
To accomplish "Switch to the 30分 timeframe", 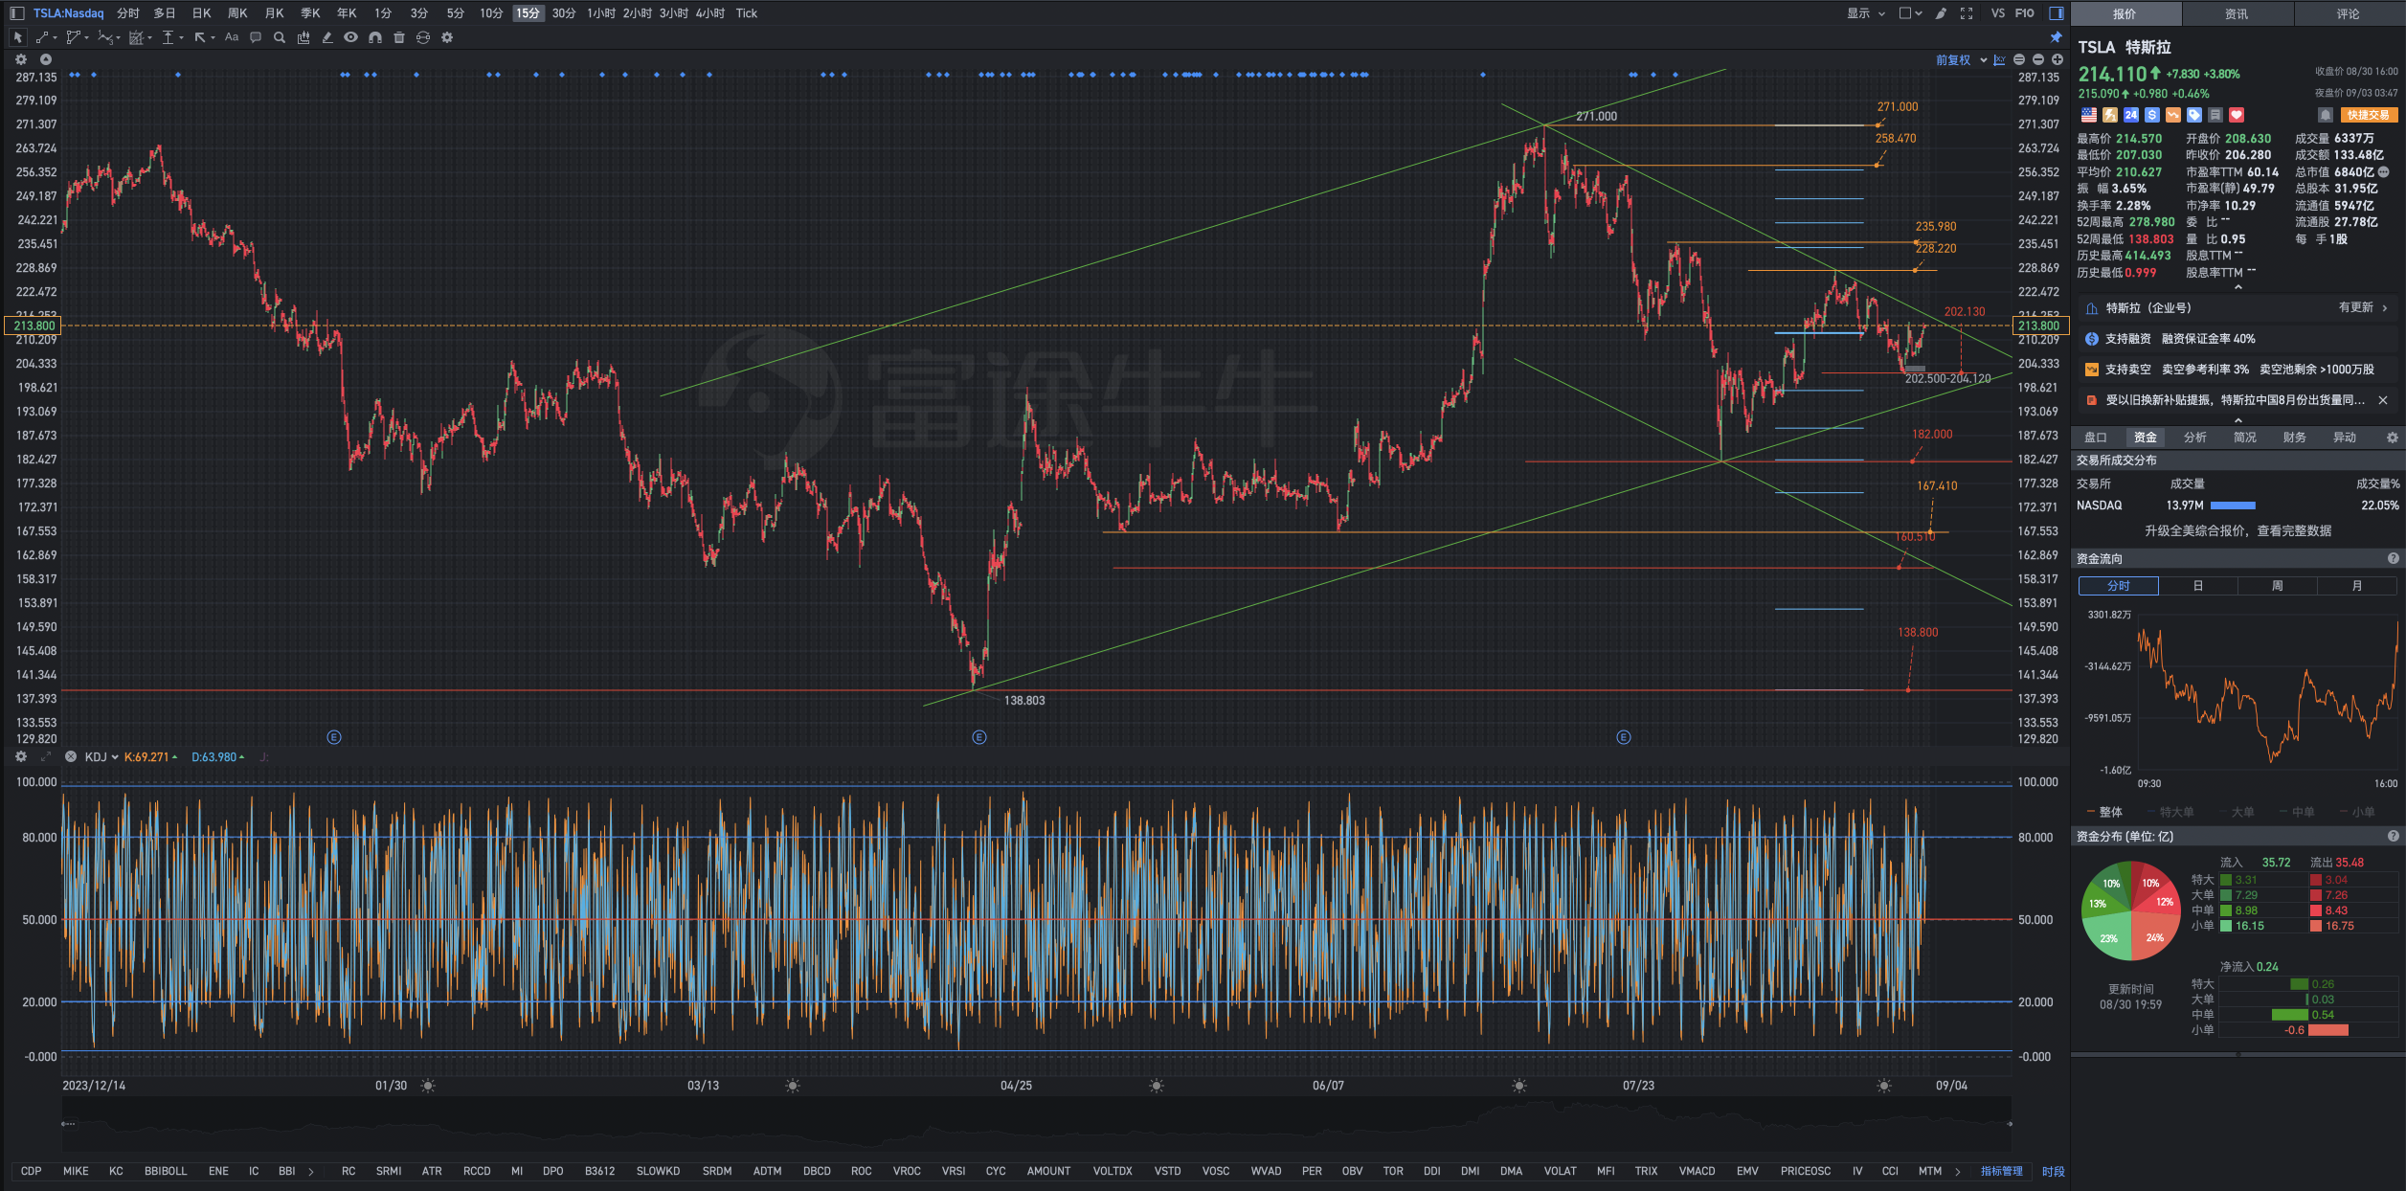I will click(x=564, y=13).
